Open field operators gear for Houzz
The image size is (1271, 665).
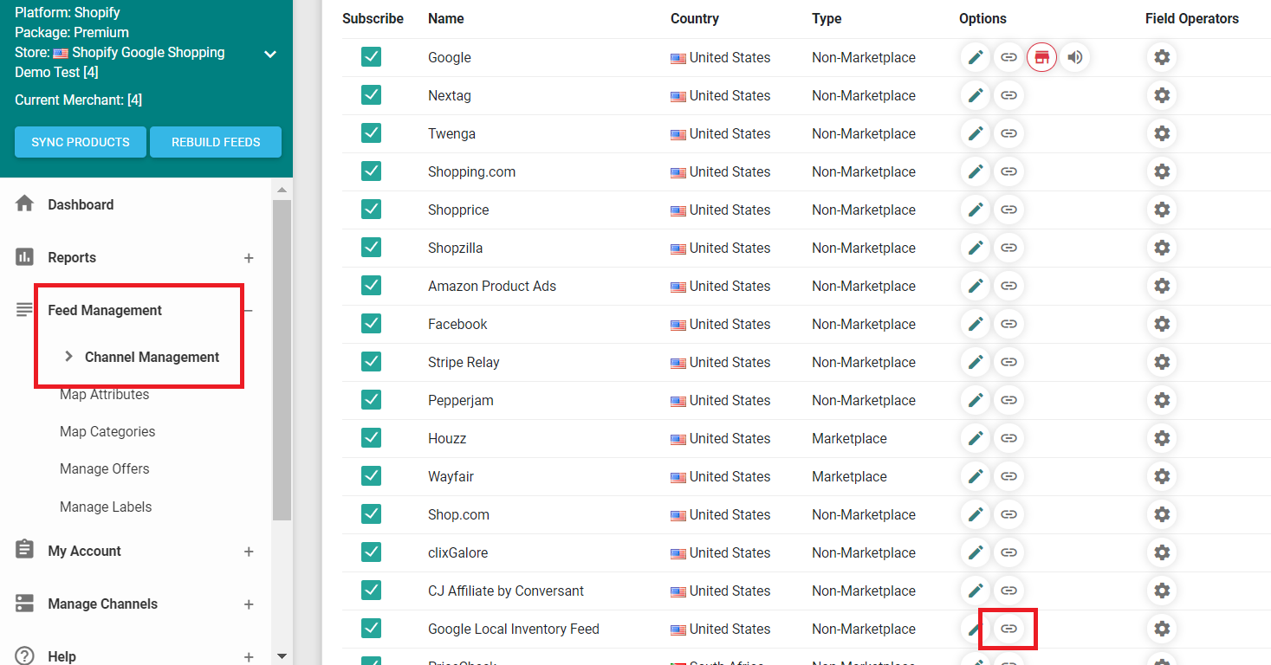[x=1162, y=438]
